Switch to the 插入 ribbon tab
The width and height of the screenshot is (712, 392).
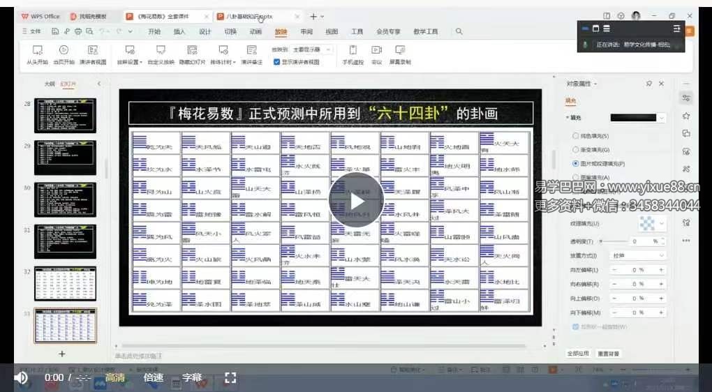pos(179,31)
